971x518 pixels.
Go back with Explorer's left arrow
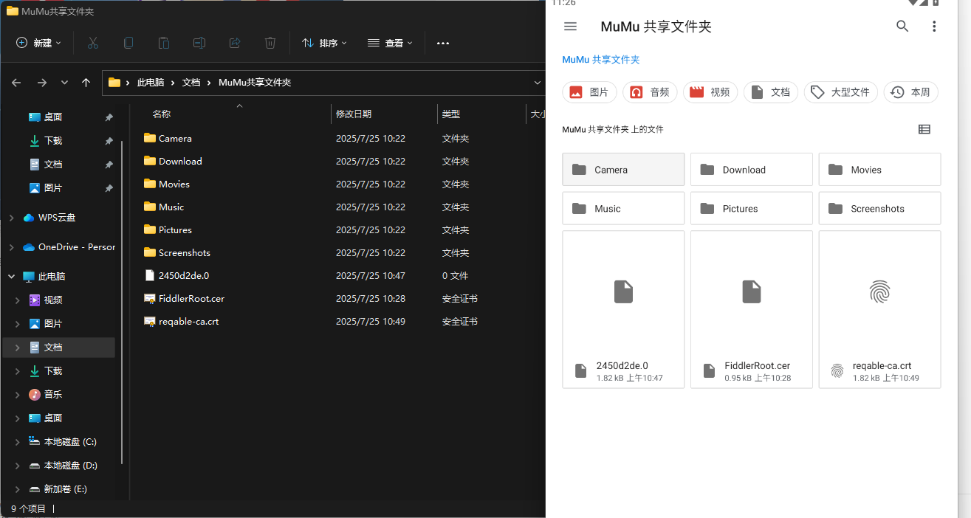click(16, 83)
